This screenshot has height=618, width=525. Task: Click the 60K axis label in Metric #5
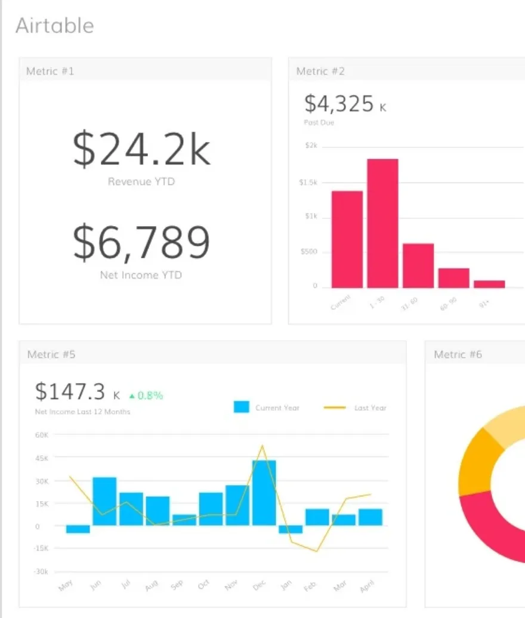point(42,435)
